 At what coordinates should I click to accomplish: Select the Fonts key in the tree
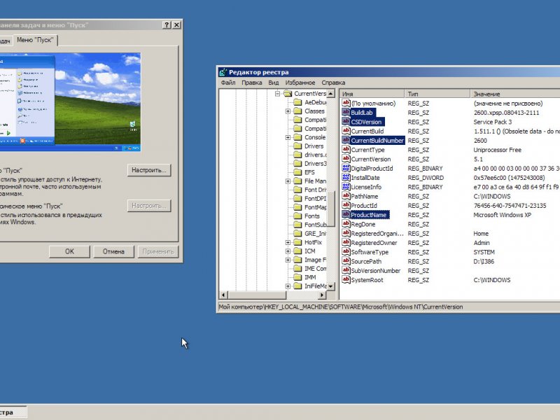tap(311, 216)
